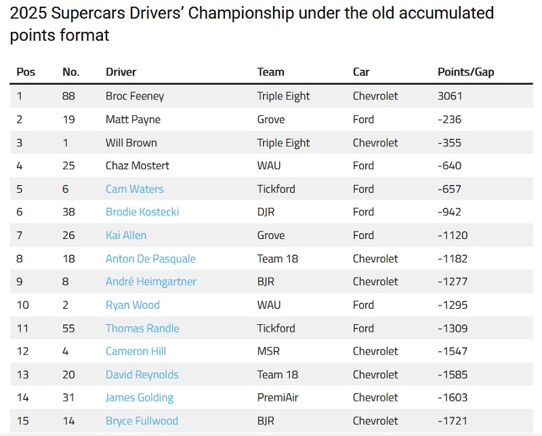Click the Brodie Kostecki link
Viewport: 542px width, 436px height.
click(x=142, y=212)
